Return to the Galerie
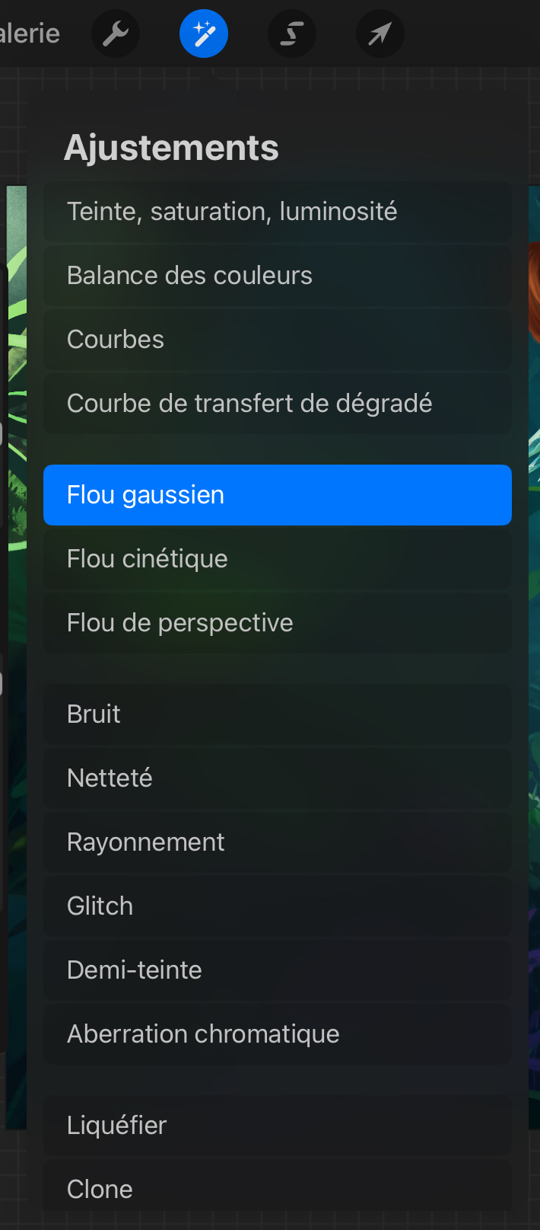 pos(29,34)
